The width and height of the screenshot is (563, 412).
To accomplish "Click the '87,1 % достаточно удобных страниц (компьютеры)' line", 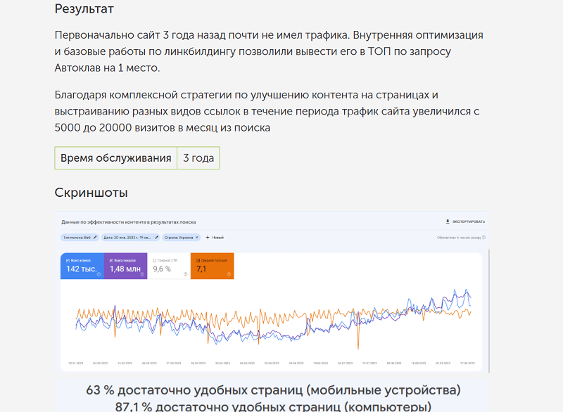I will [273, 406].
